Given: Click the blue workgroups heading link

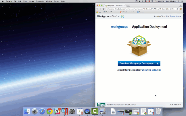Looking at the screenshot, I should 120,27.
